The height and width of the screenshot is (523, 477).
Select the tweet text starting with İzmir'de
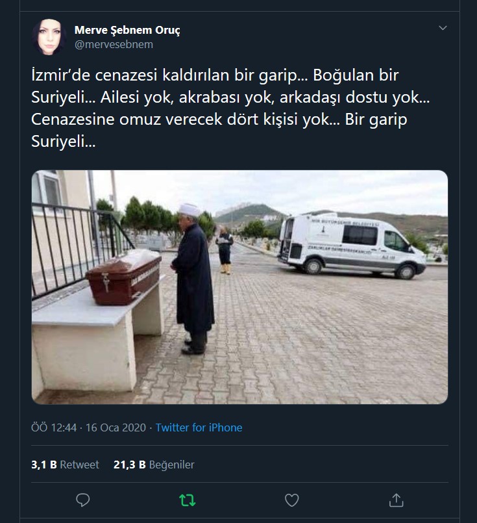coord(230,108)
